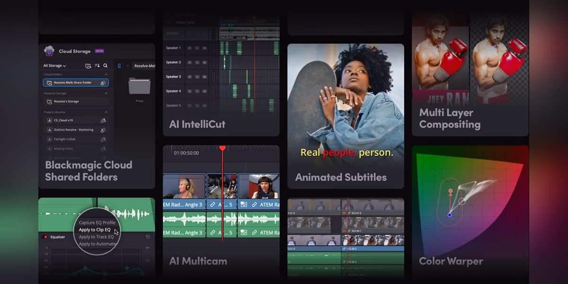Click the blue Color Warper control point
Viewport: 568px width, 284px height.
pyautogui.click(x=450, y=215)
